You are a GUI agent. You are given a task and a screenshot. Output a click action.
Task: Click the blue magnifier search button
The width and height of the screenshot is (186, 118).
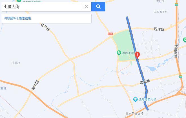click(x=98, y=7)
